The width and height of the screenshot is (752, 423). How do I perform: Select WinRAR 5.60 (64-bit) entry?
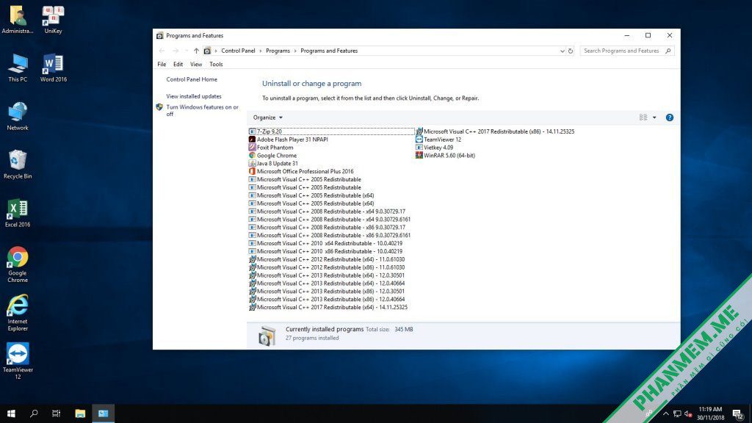(446, 156)
